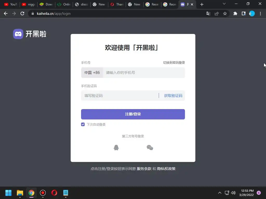
Task: Open the 中国 +86 country code selector
Action: 92,73
